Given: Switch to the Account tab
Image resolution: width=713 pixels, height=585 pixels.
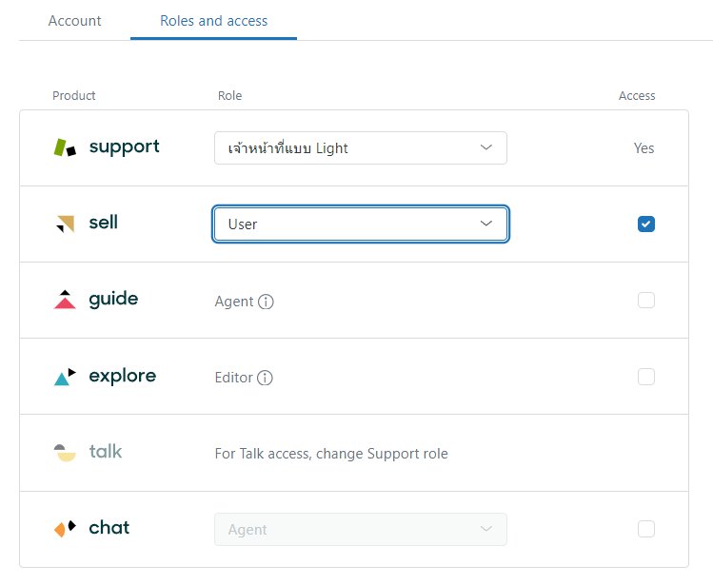Looking at the screenshot, I should (x=74, y=21).
